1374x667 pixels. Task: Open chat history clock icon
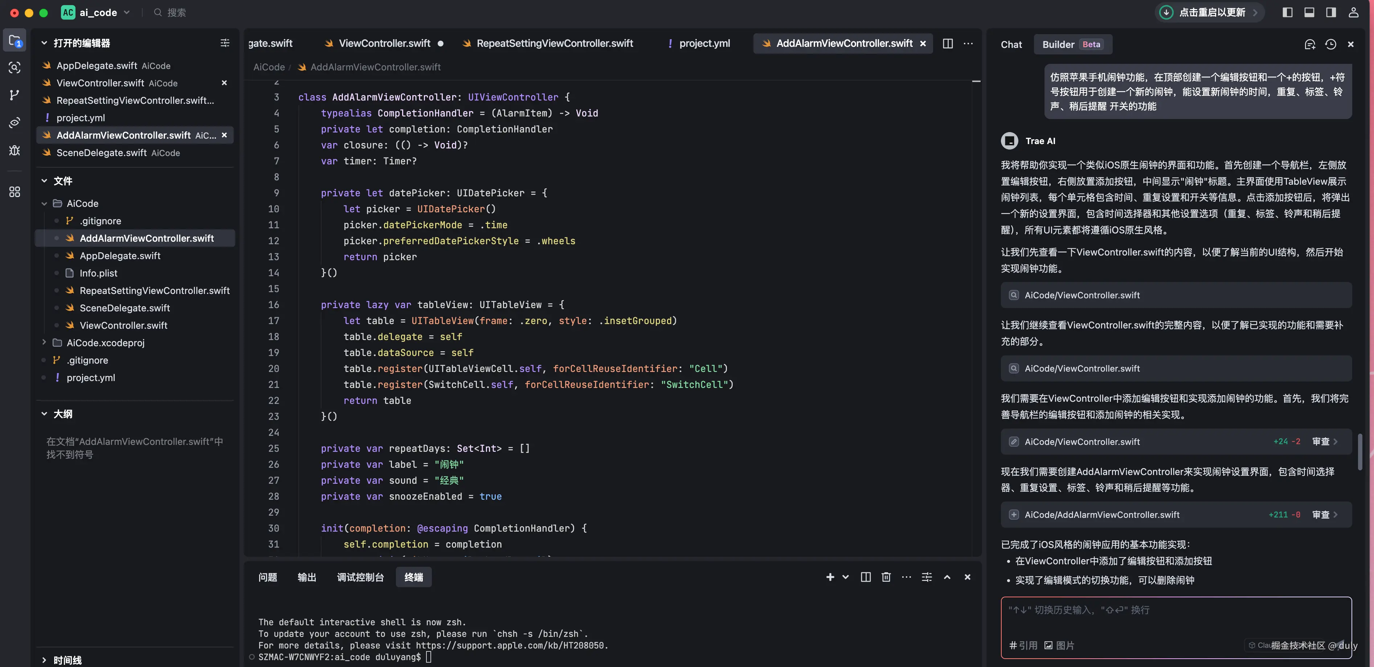[1330, 44]
